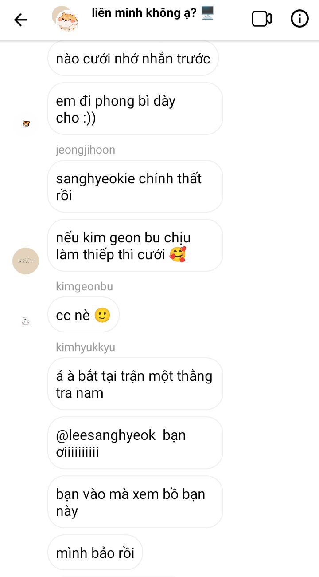Select the '@leesanghyeok bạn ơiiiiiiiiii' mention message
This screenshot has height=577, width=319.
pos(135,443)
